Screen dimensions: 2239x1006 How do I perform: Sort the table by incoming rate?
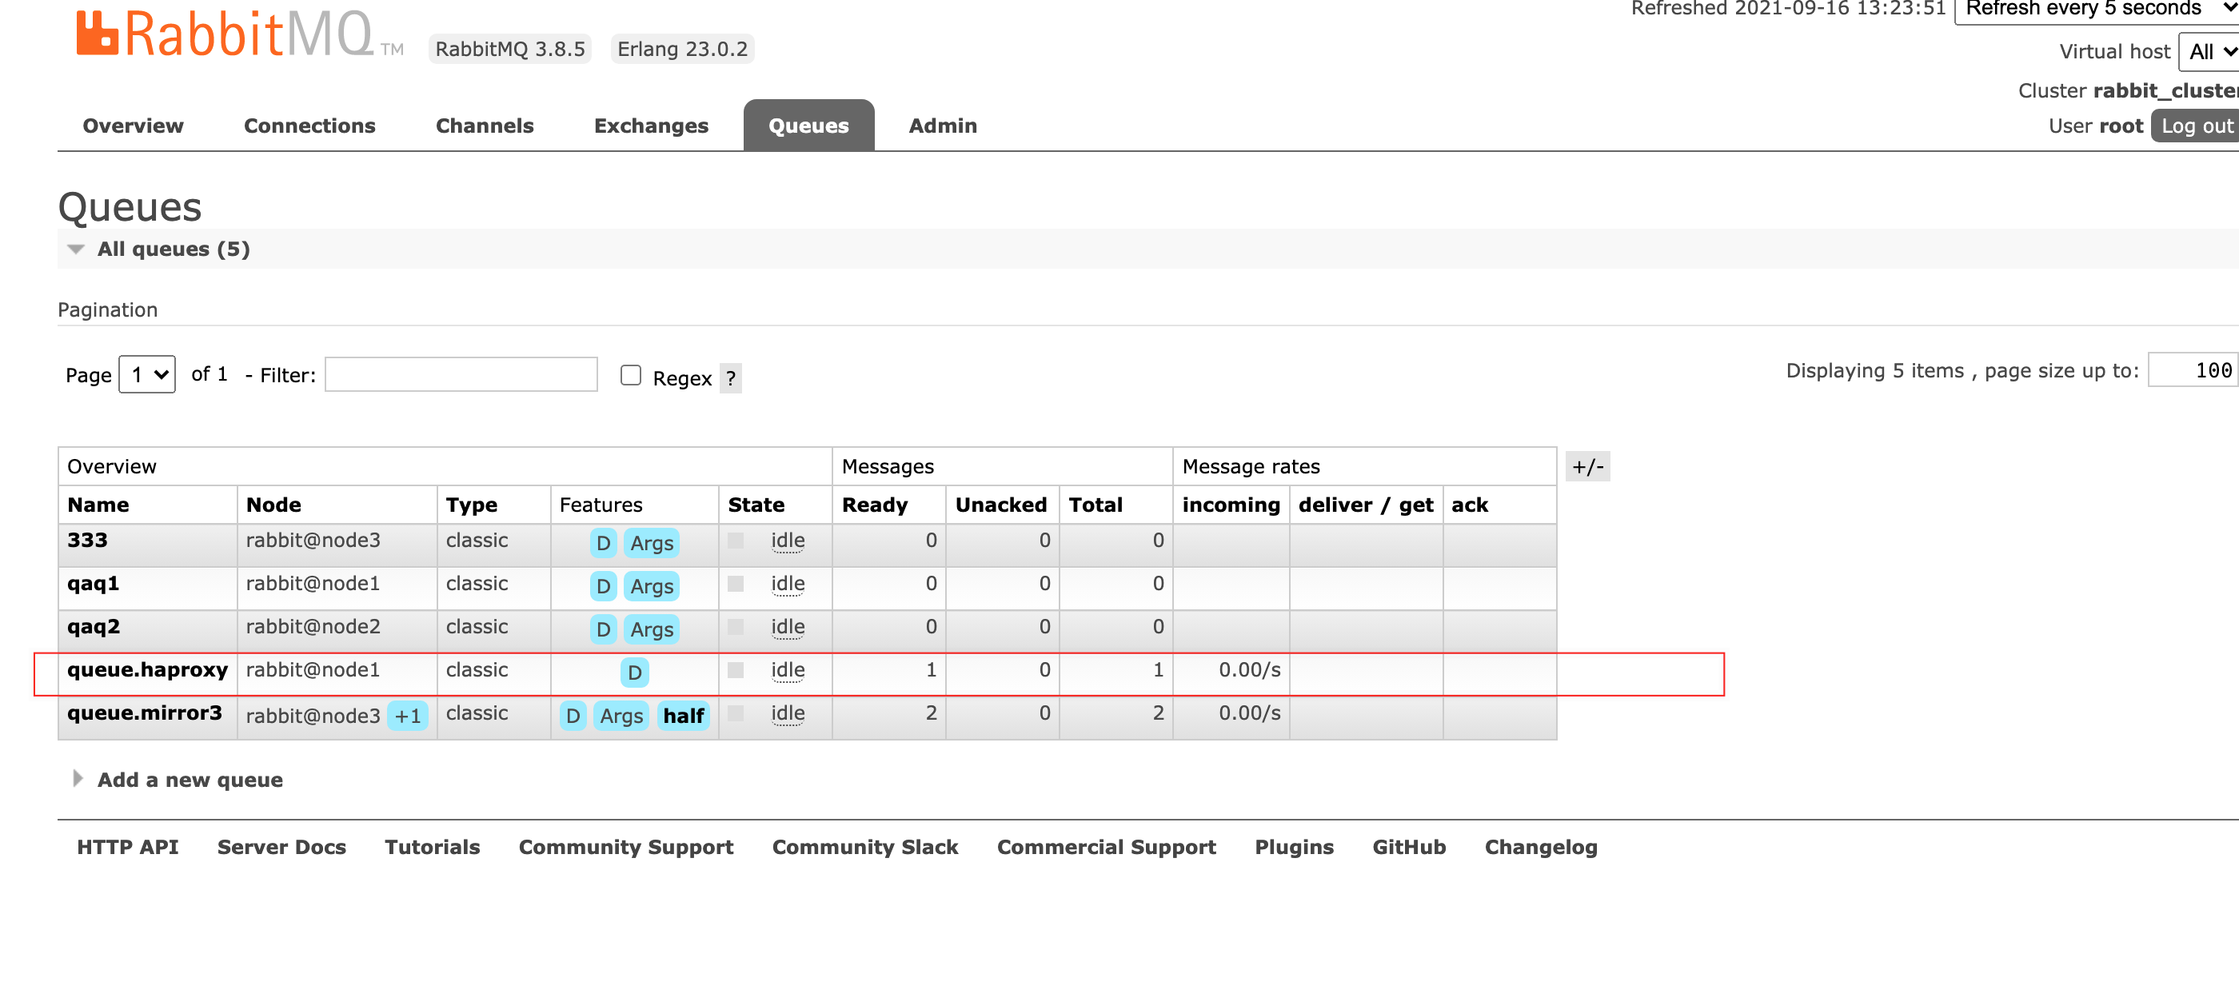click(1231, 505)
